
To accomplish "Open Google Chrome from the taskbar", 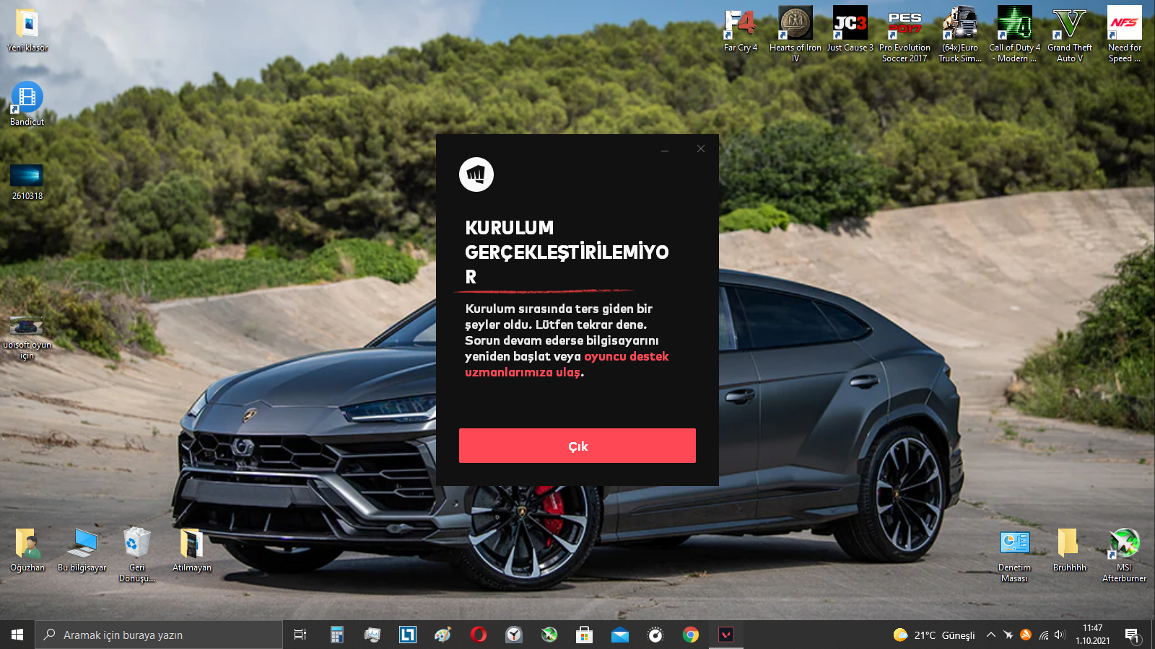I will pyautogui.click(x=691, y=635).
